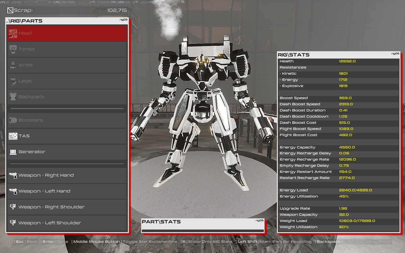Click the Dash Boost Duration stat
The image size is (405, 253).
338,110
